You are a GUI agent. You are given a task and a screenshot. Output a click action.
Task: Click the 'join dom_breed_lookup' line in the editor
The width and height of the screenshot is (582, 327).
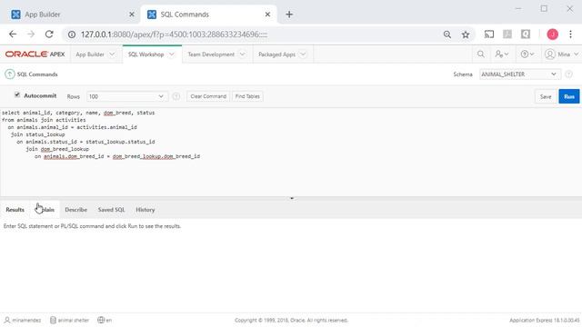coord(57,149)
